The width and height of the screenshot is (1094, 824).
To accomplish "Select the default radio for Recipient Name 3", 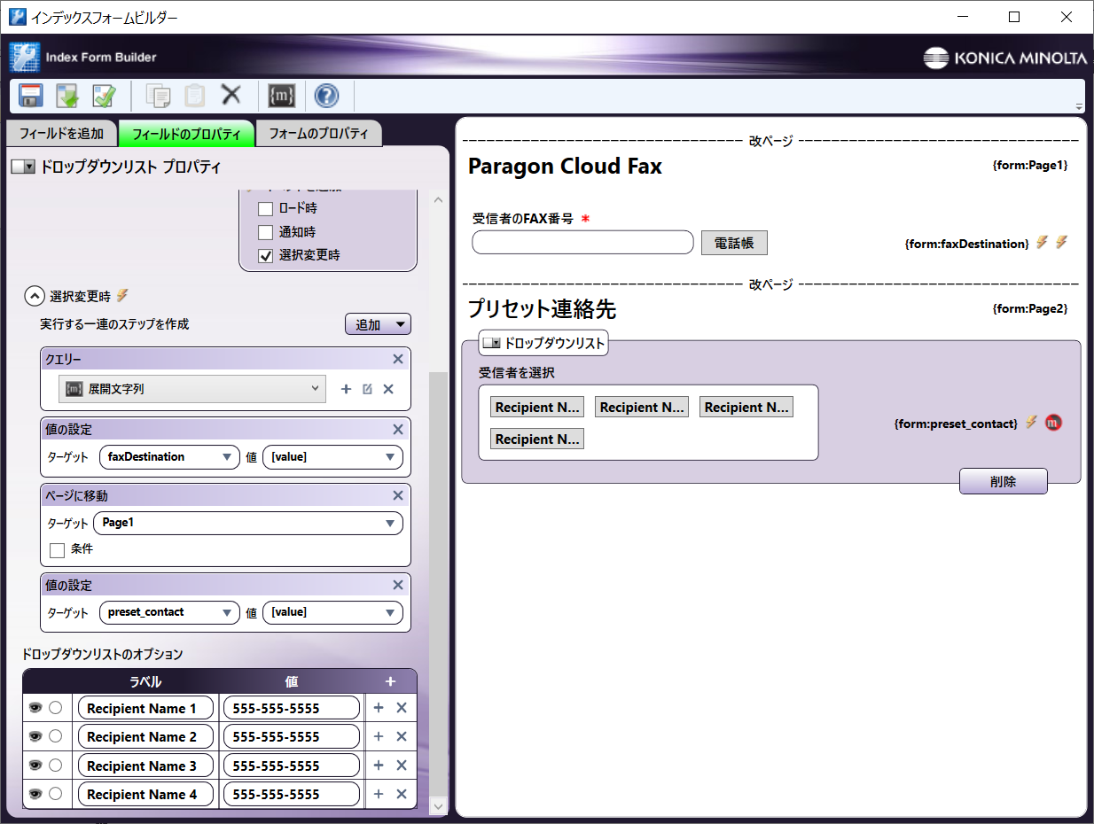I will click(55, 765).
